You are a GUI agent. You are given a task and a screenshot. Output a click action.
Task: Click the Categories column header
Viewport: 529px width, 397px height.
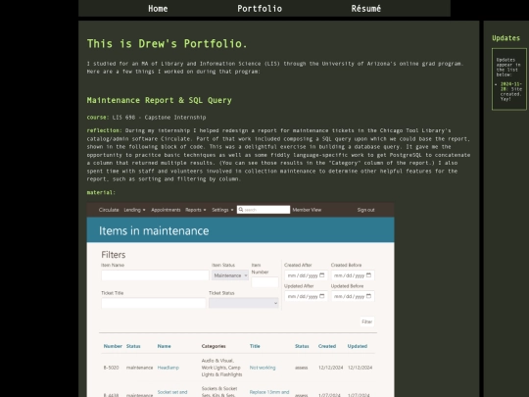(x=214, y=346)
